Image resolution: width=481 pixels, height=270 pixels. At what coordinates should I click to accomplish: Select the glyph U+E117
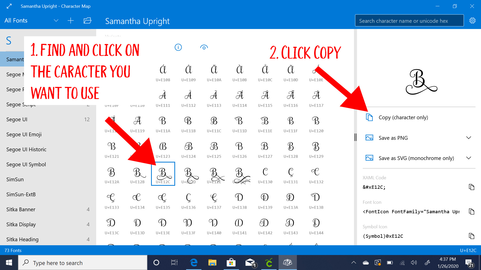[x=316, y=97]
